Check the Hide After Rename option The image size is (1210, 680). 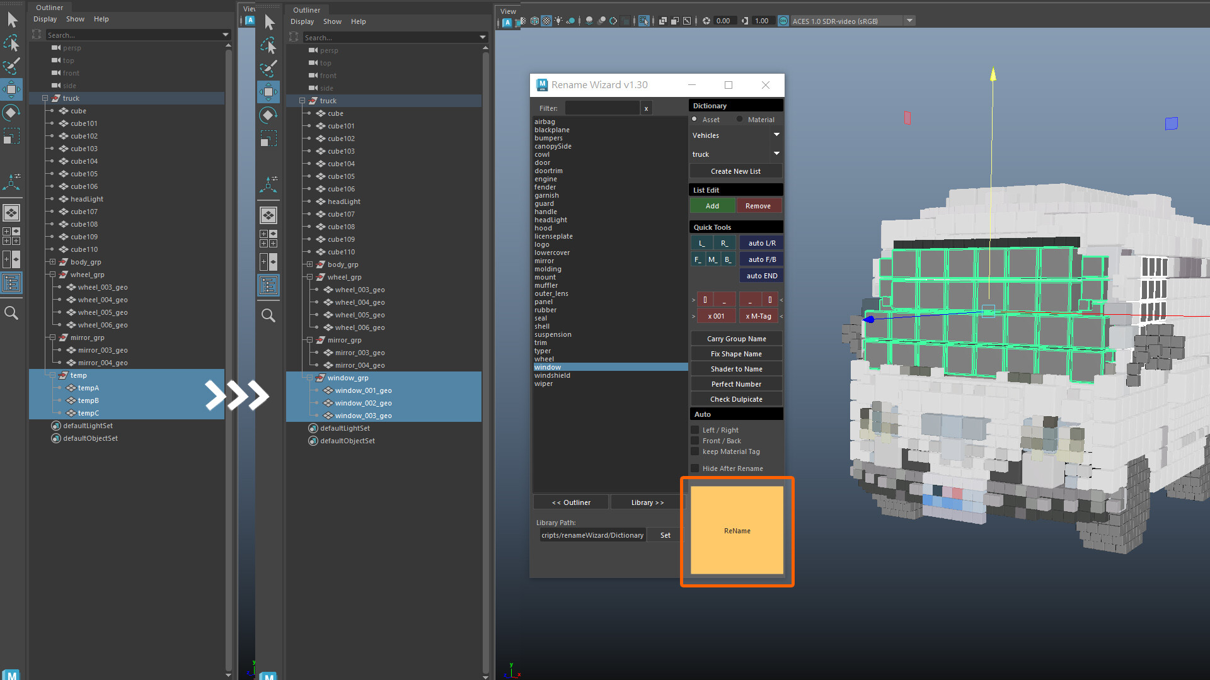click(x=695, y=468)
